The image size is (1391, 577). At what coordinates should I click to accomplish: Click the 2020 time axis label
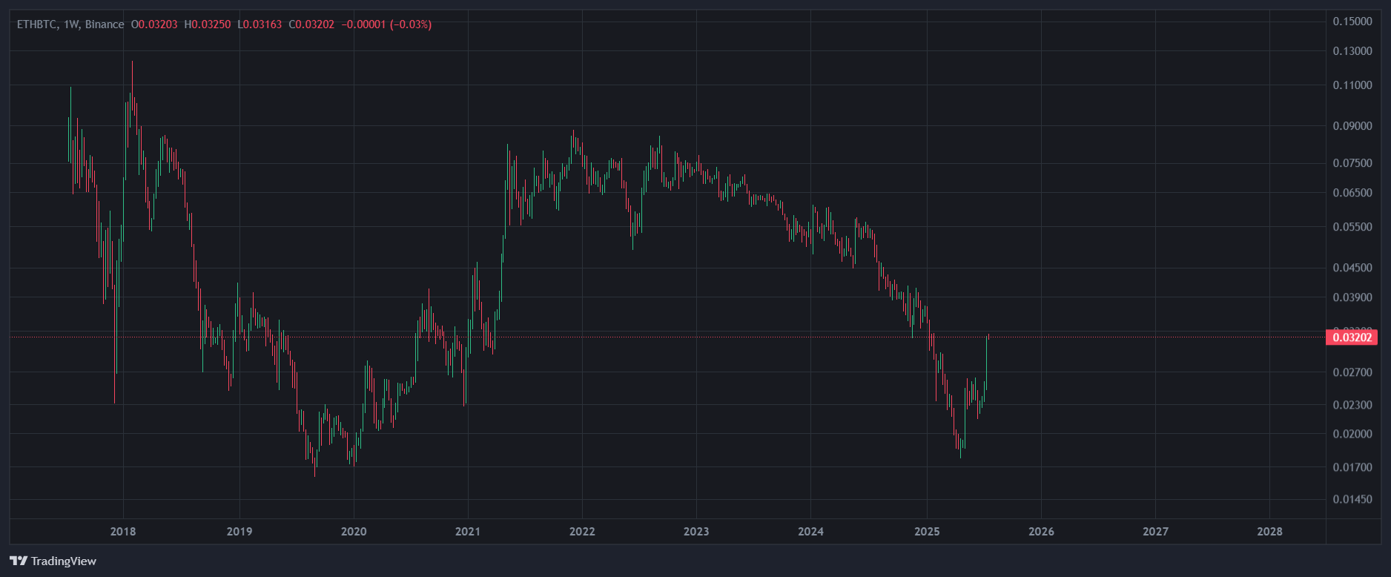click(x=354, y=531)
